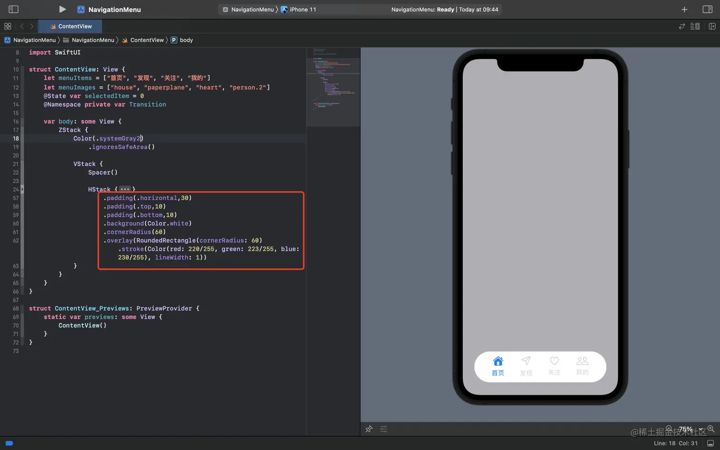This screenshot has height=450, width=720.
Task: Click the NavigationMenu Ready status text
Action: [445, 10]
